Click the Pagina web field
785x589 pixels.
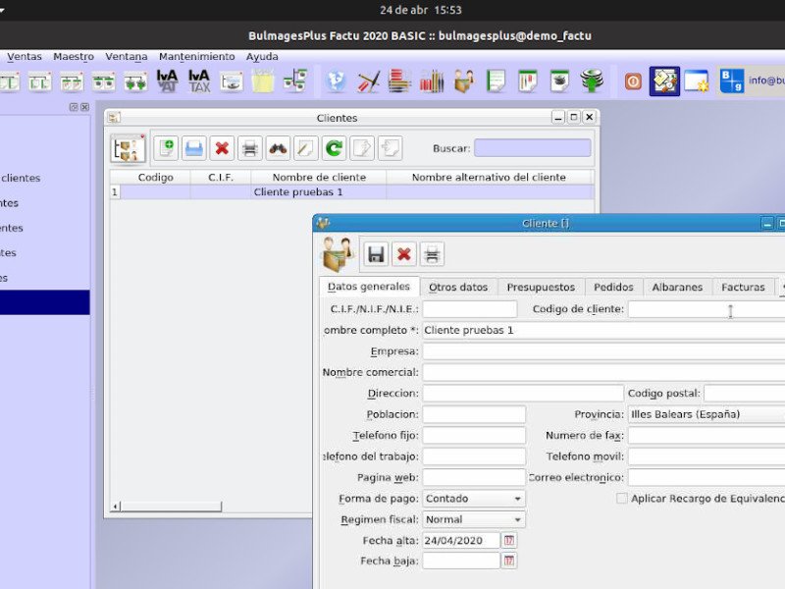pyautogui.click(x=474, y=477)
